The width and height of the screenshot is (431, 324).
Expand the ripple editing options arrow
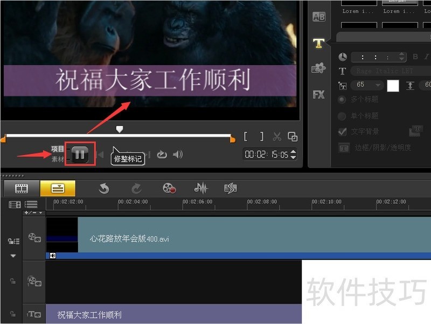[x=13, y=256]
